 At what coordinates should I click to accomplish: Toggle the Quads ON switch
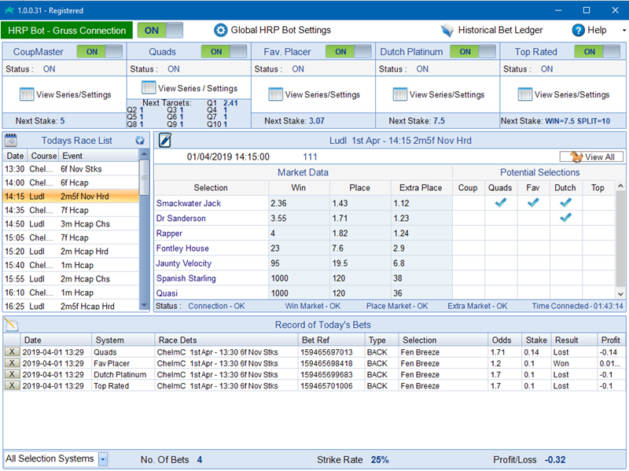click(224, 52)
